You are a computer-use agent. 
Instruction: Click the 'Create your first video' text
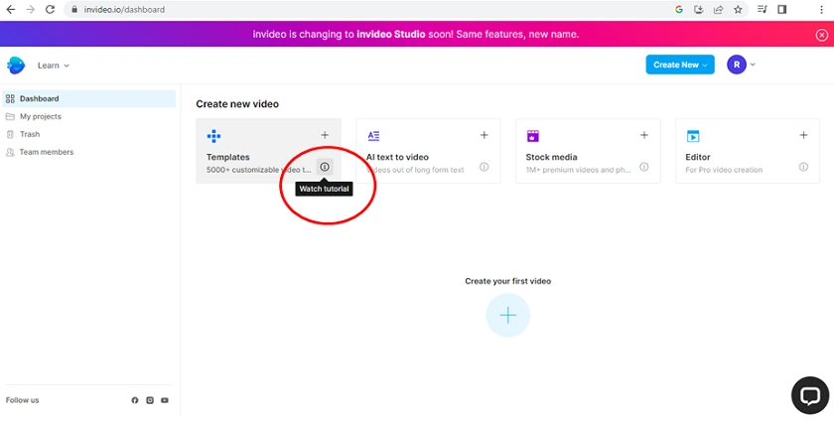pyautogui.click(x=508, y=281)
